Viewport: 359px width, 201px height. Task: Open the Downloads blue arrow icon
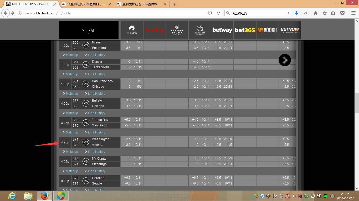click(296, 13)
